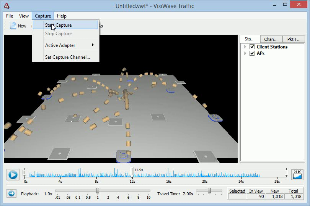Toggle the Client Stations checkbox
The width and height of the screenshot is (310, 206).
coord(252,47)
